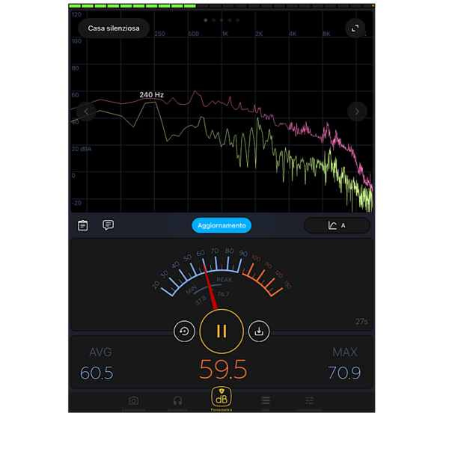449x449 pixels.
Task: Tap the 240 Hz peak marker
Action: pyautogui.click(x=151, y=96)
